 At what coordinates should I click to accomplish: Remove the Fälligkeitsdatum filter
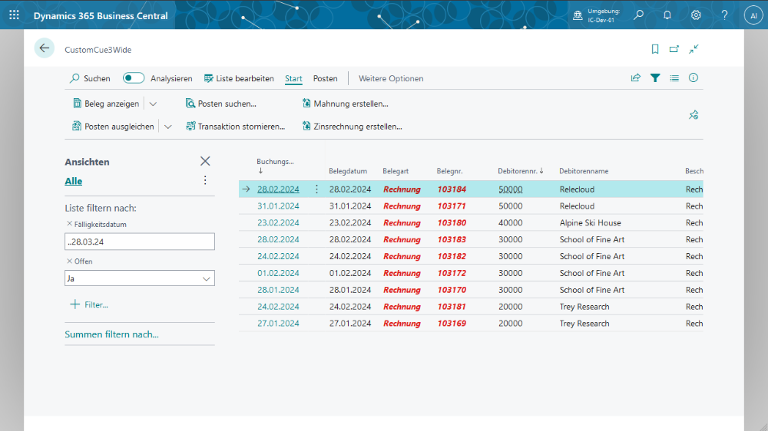69,224
